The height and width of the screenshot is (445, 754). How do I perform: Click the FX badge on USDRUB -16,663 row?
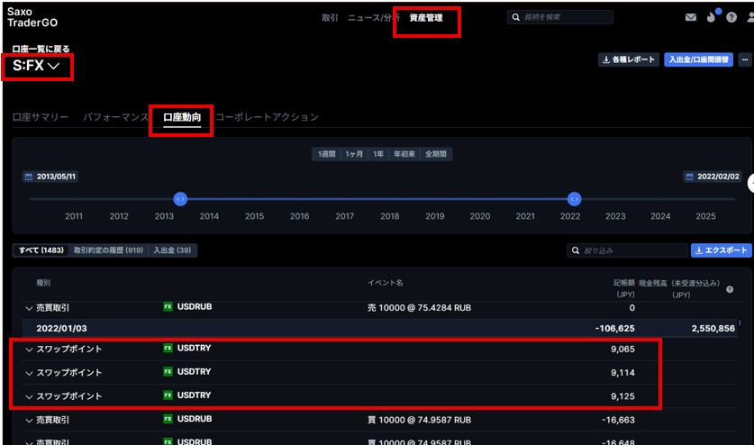(x=168, y=419)
